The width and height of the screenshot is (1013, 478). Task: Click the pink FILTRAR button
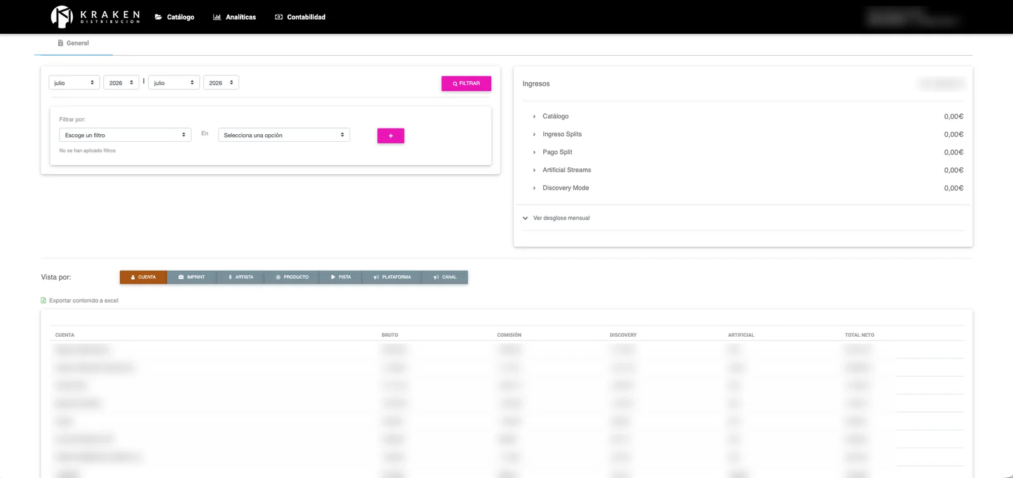(466, 84)
